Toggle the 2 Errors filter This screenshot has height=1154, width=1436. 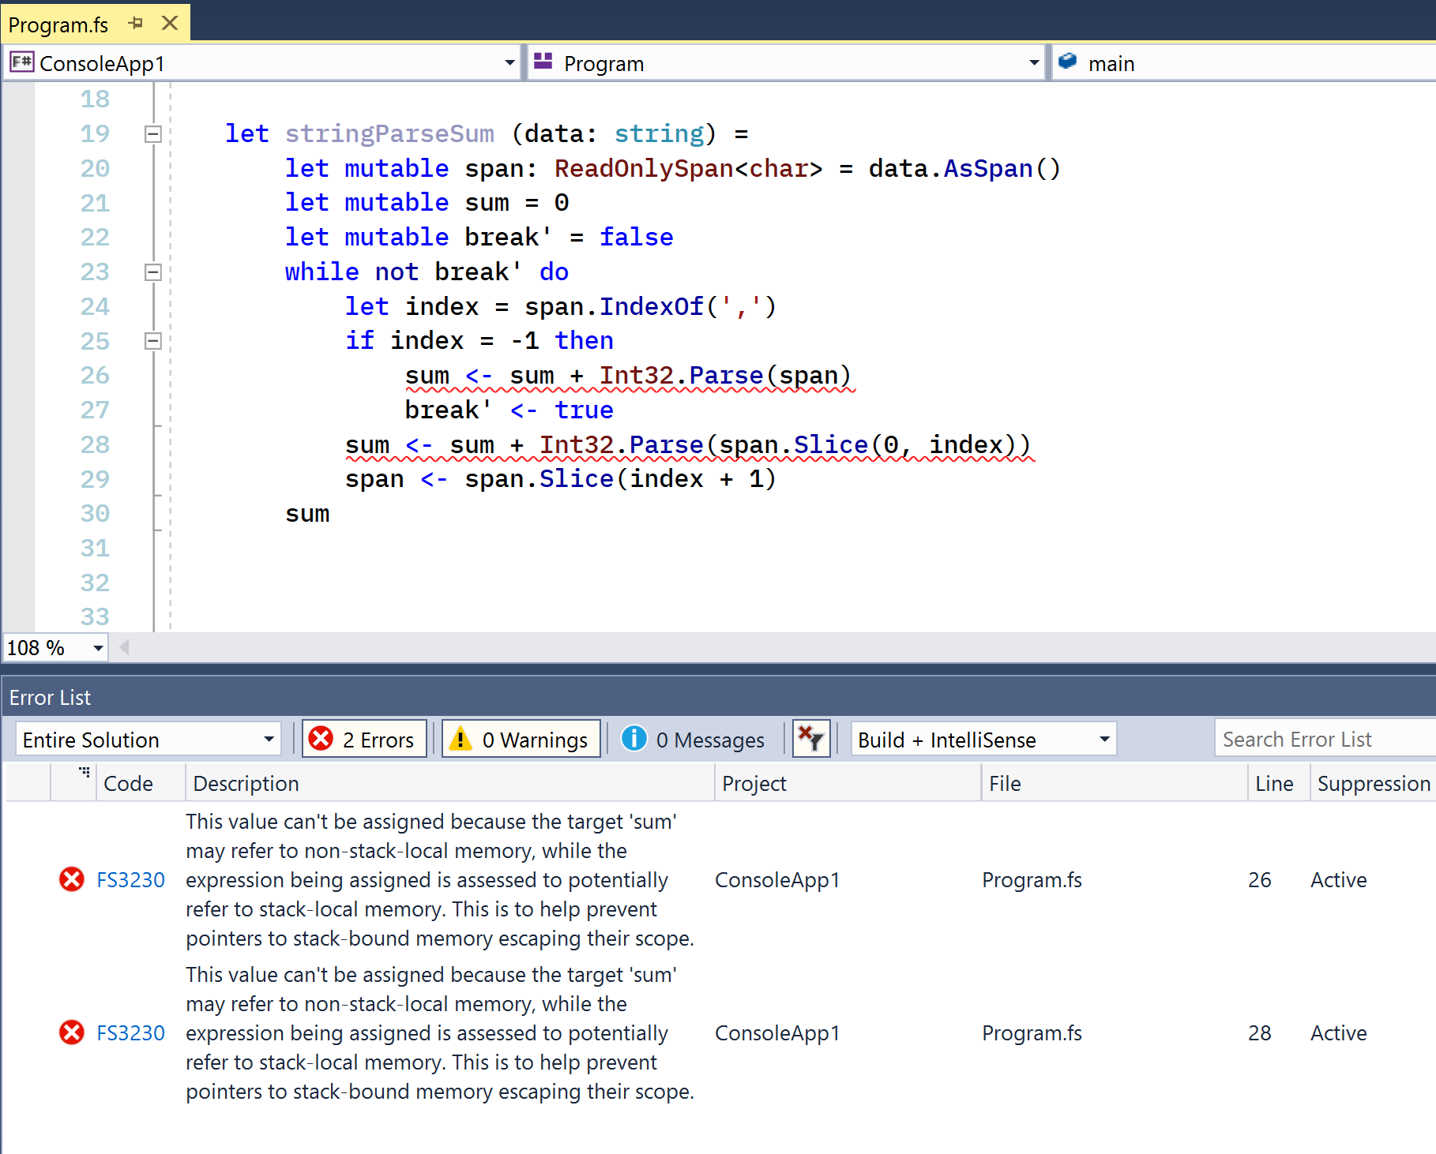click(364, 739)
